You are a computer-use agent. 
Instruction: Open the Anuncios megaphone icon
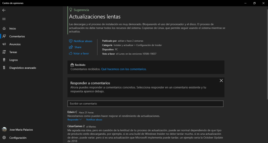pyautogui.click(x=4, y=44)
